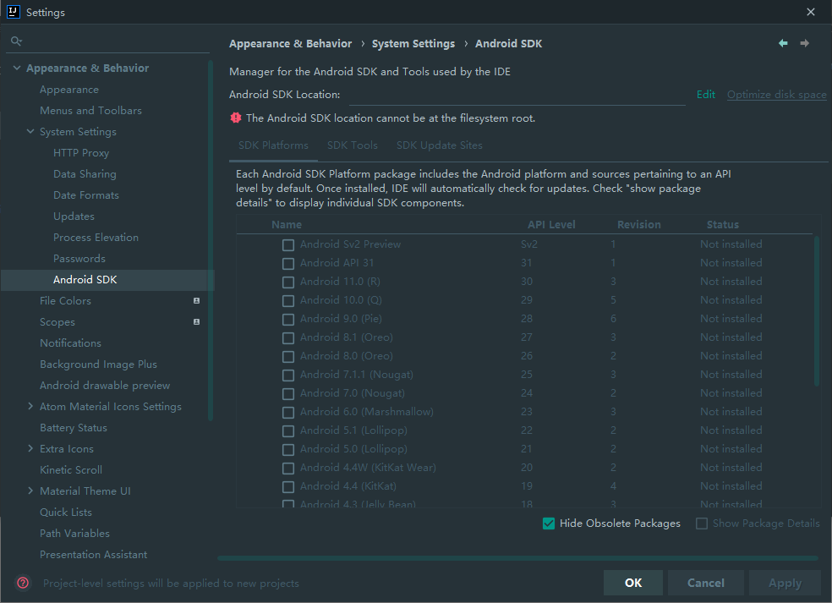832x603 pixels.
Task: Click the forward navigation arrow
Action: tap(804, 43)
